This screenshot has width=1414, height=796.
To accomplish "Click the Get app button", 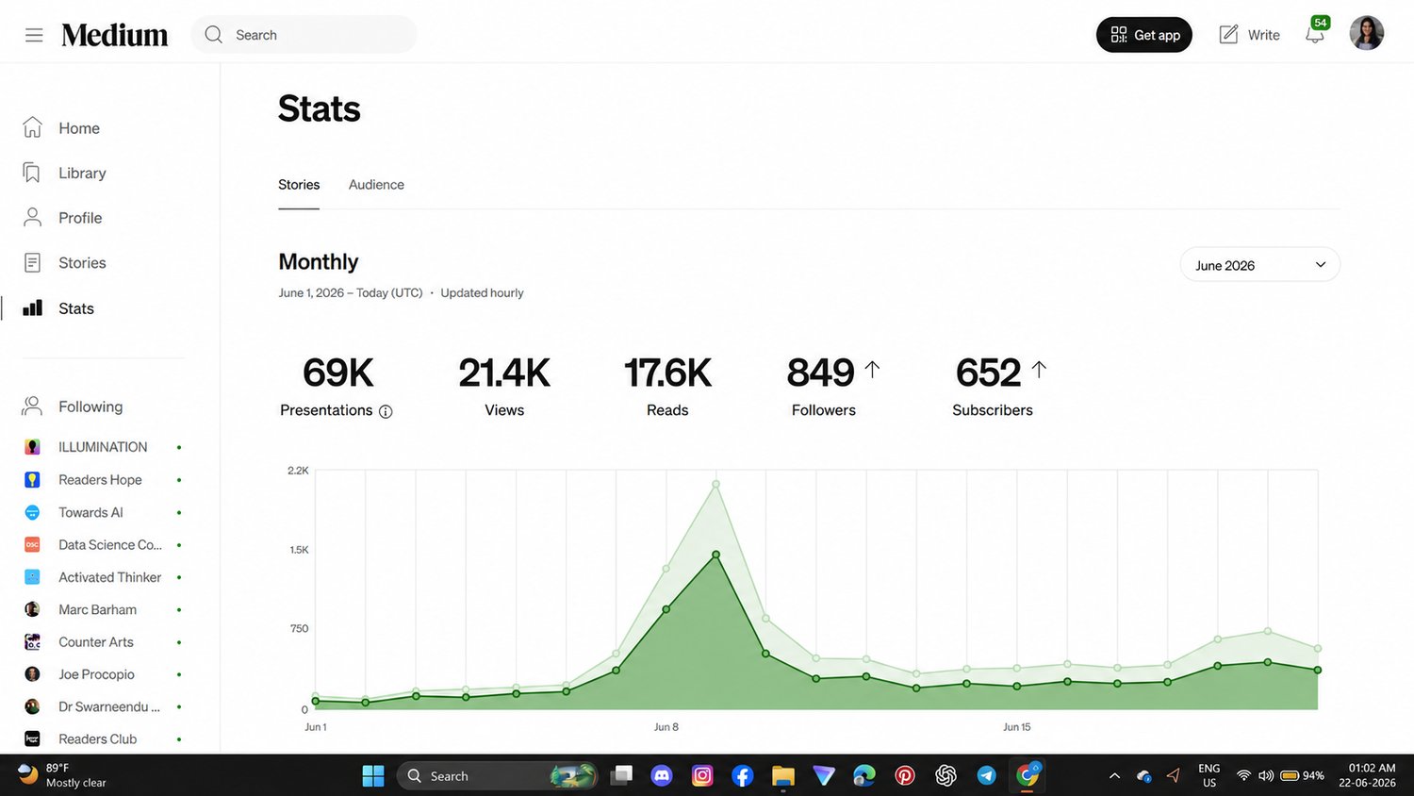I will 1144,35.
